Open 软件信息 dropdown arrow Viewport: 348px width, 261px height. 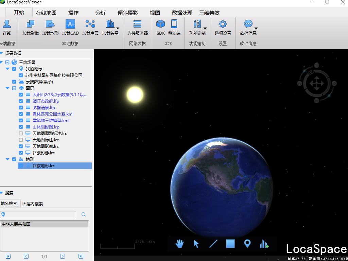pos(256,28)
